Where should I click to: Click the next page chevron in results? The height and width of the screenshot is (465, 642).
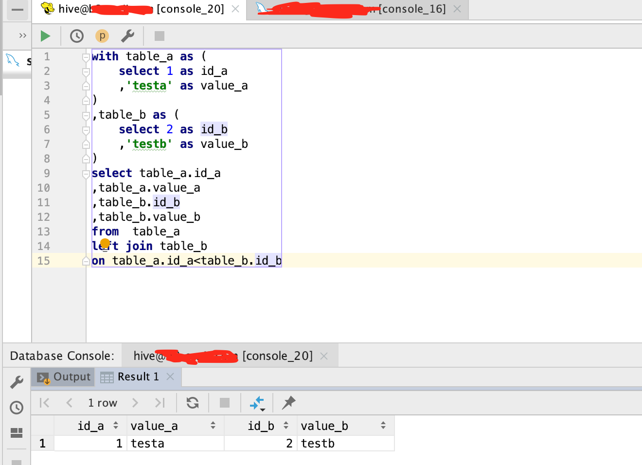tap(136, 403)
